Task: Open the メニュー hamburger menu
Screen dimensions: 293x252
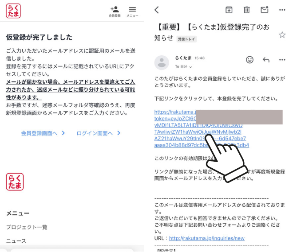Action: (x=132, y=11)
